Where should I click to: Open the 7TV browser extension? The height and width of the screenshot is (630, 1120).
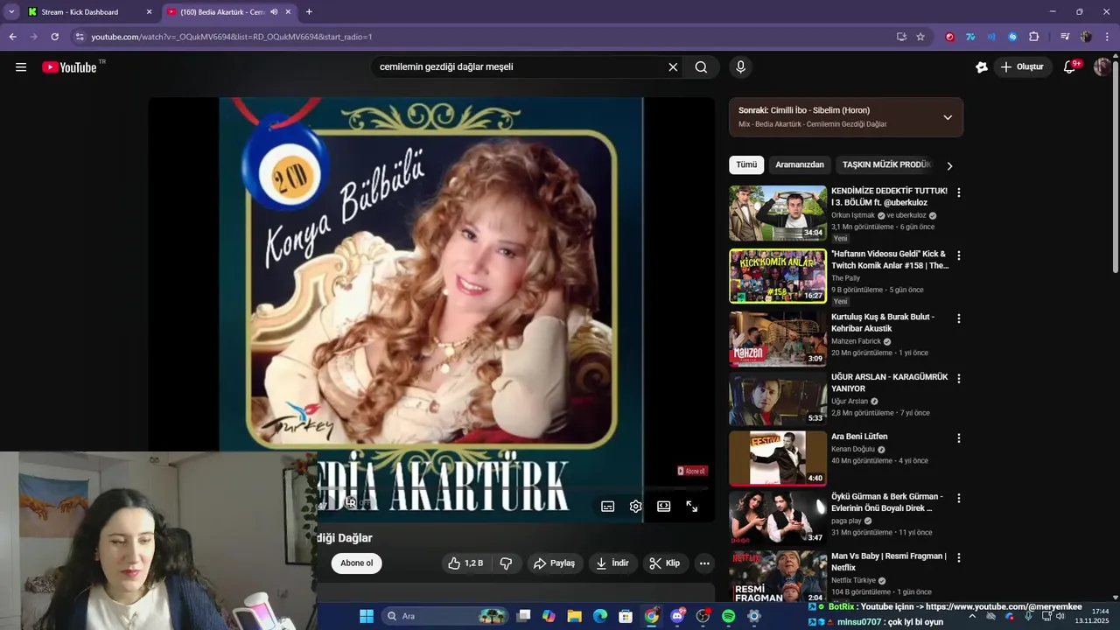[970, 37]
